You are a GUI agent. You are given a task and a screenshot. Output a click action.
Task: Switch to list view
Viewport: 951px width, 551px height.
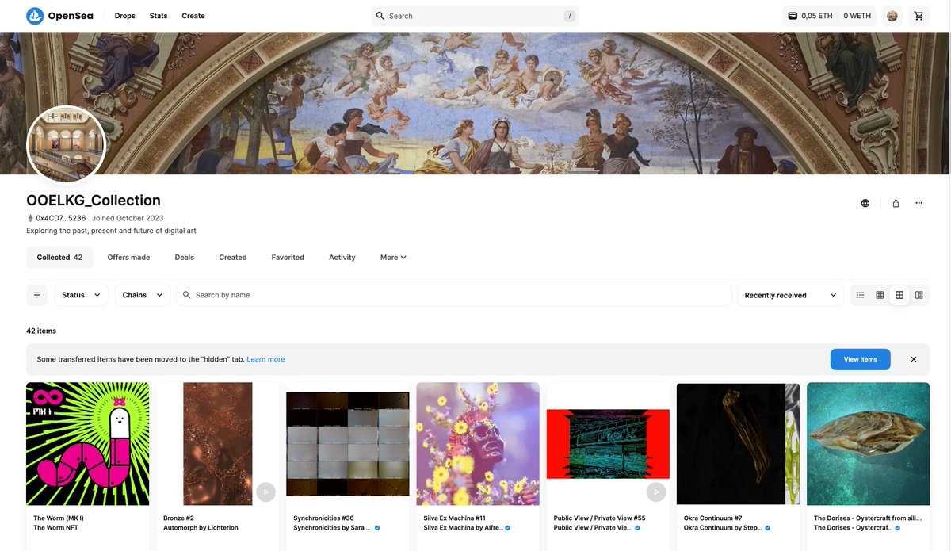pyautogui.click(x=860, y=295)
